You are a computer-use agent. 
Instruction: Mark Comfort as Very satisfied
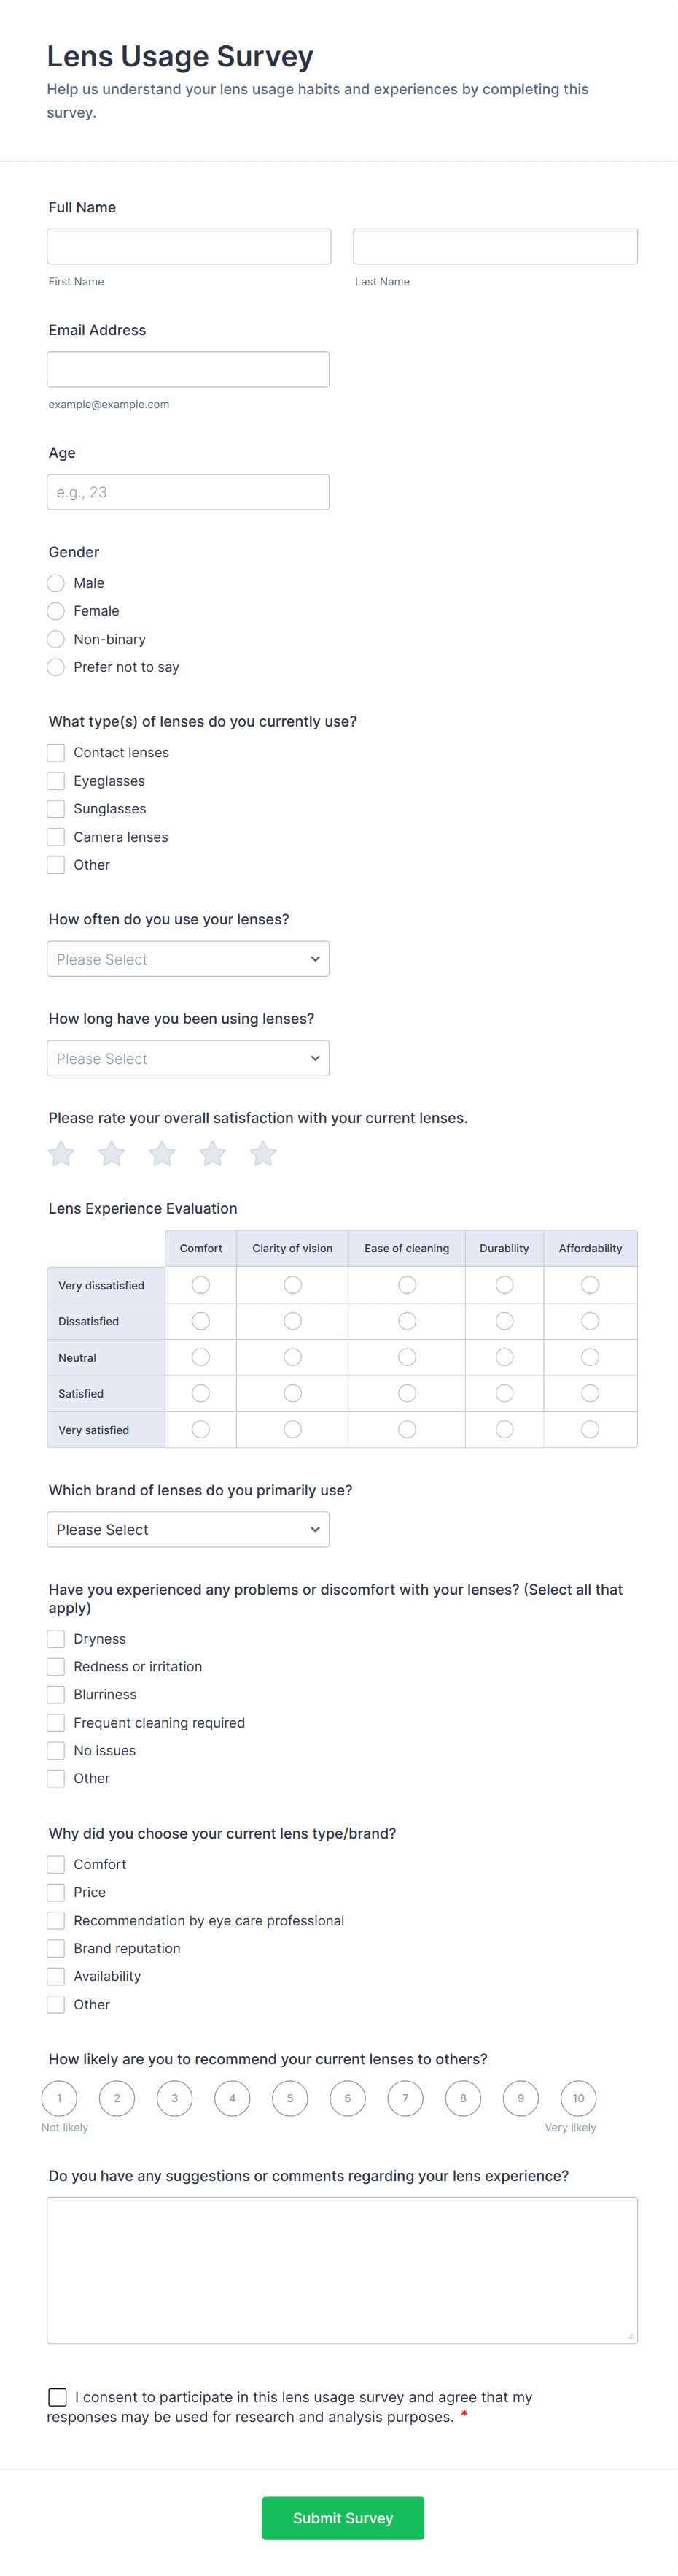[200, 1430]
